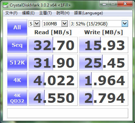Select the 4K write result 1.964
This screenshot has width=135, height=123.
[x=104, y=80]
